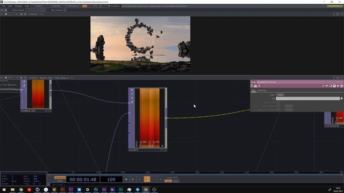Image resolution: width=344 pixels, height=193 pixels.
Task: Click the Tutorials link in the top bar
Action: (x=73, y=6)
